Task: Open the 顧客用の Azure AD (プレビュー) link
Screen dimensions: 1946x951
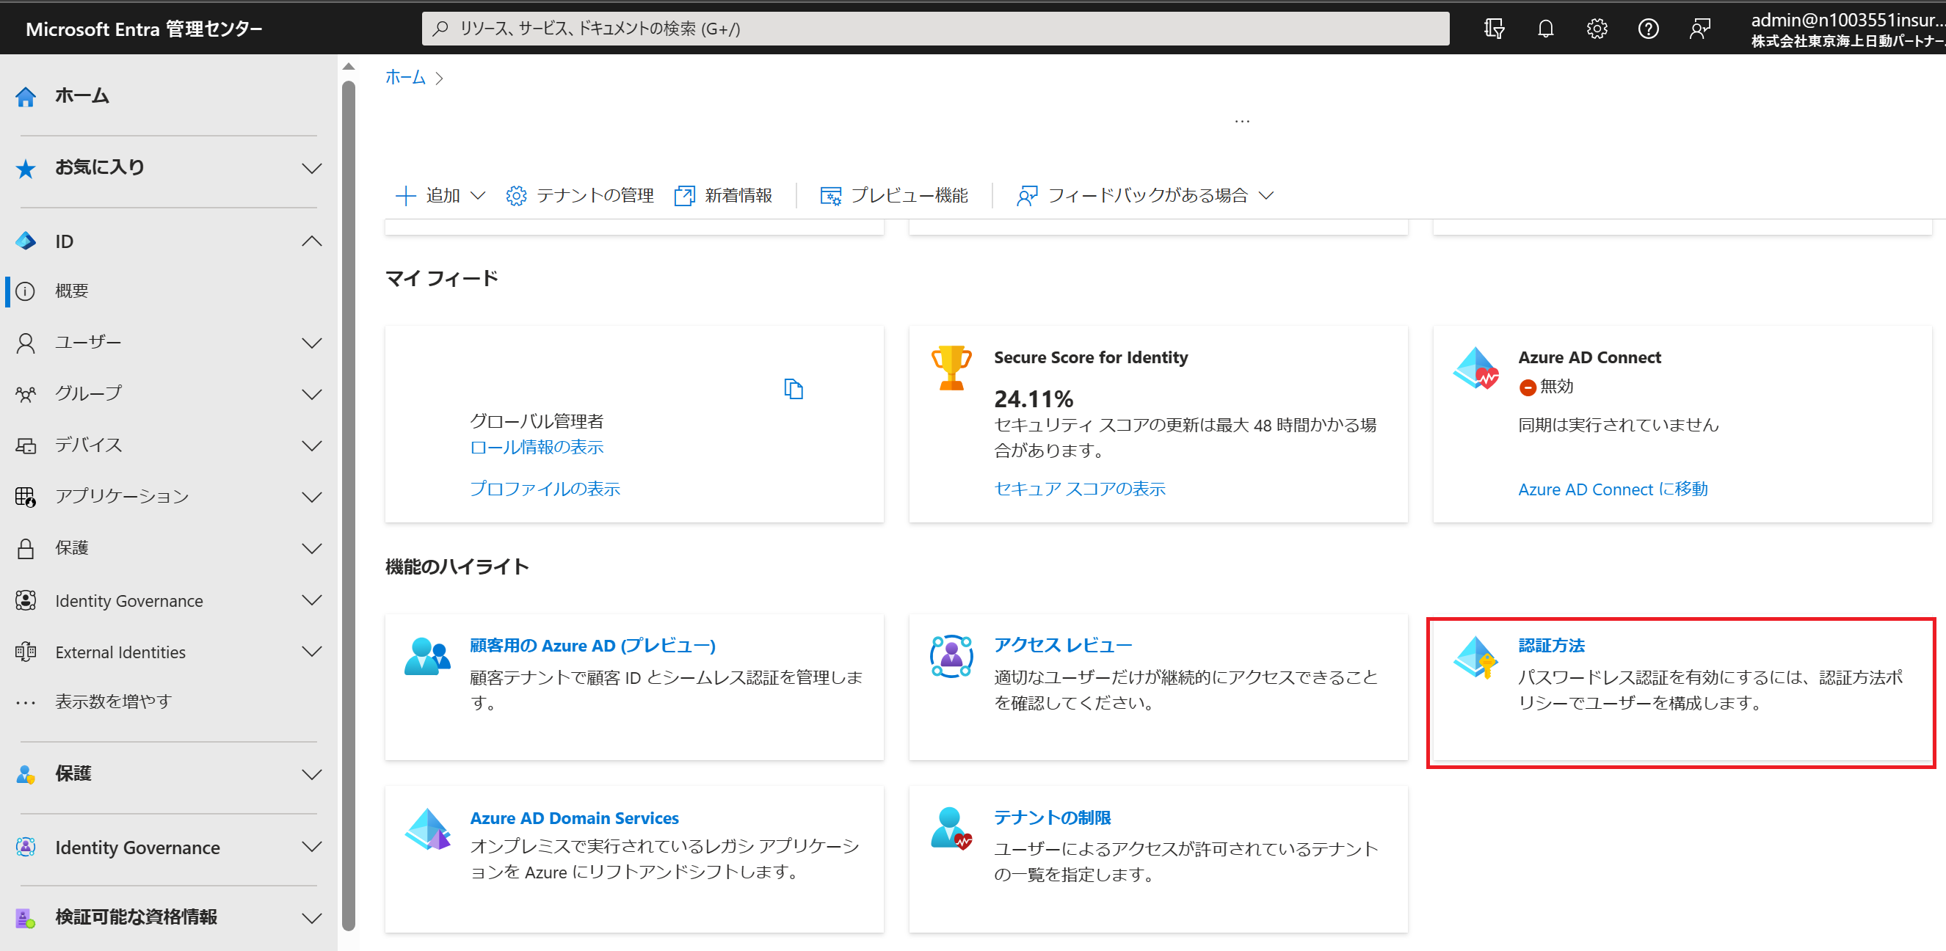Action: click(593, 646)
